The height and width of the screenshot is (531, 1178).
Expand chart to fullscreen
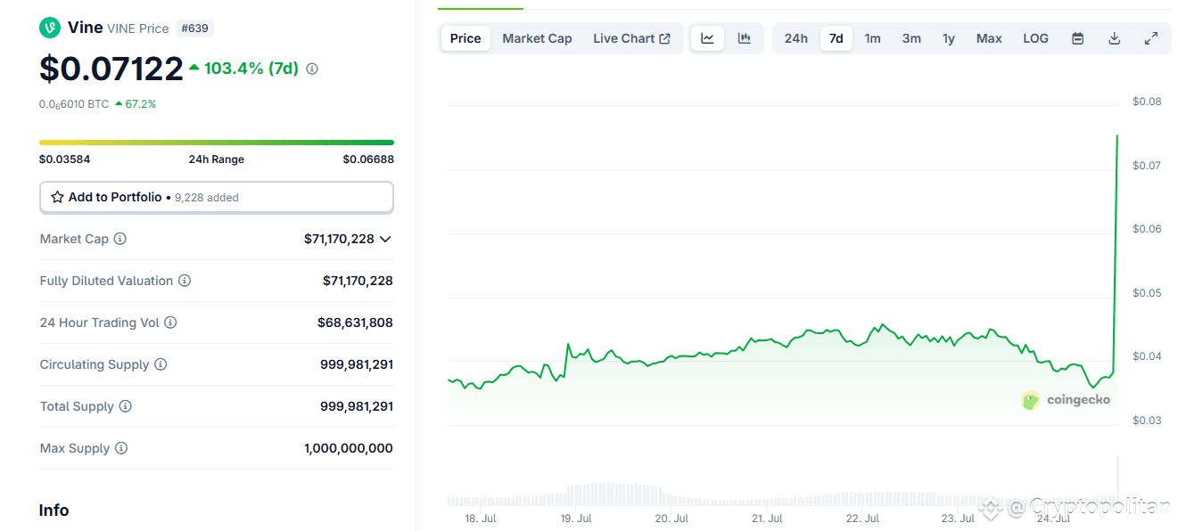[x=1151, y=38]
